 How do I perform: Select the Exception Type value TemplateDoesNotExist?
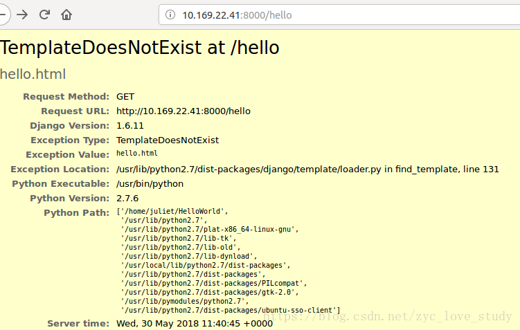coord(168,140)
